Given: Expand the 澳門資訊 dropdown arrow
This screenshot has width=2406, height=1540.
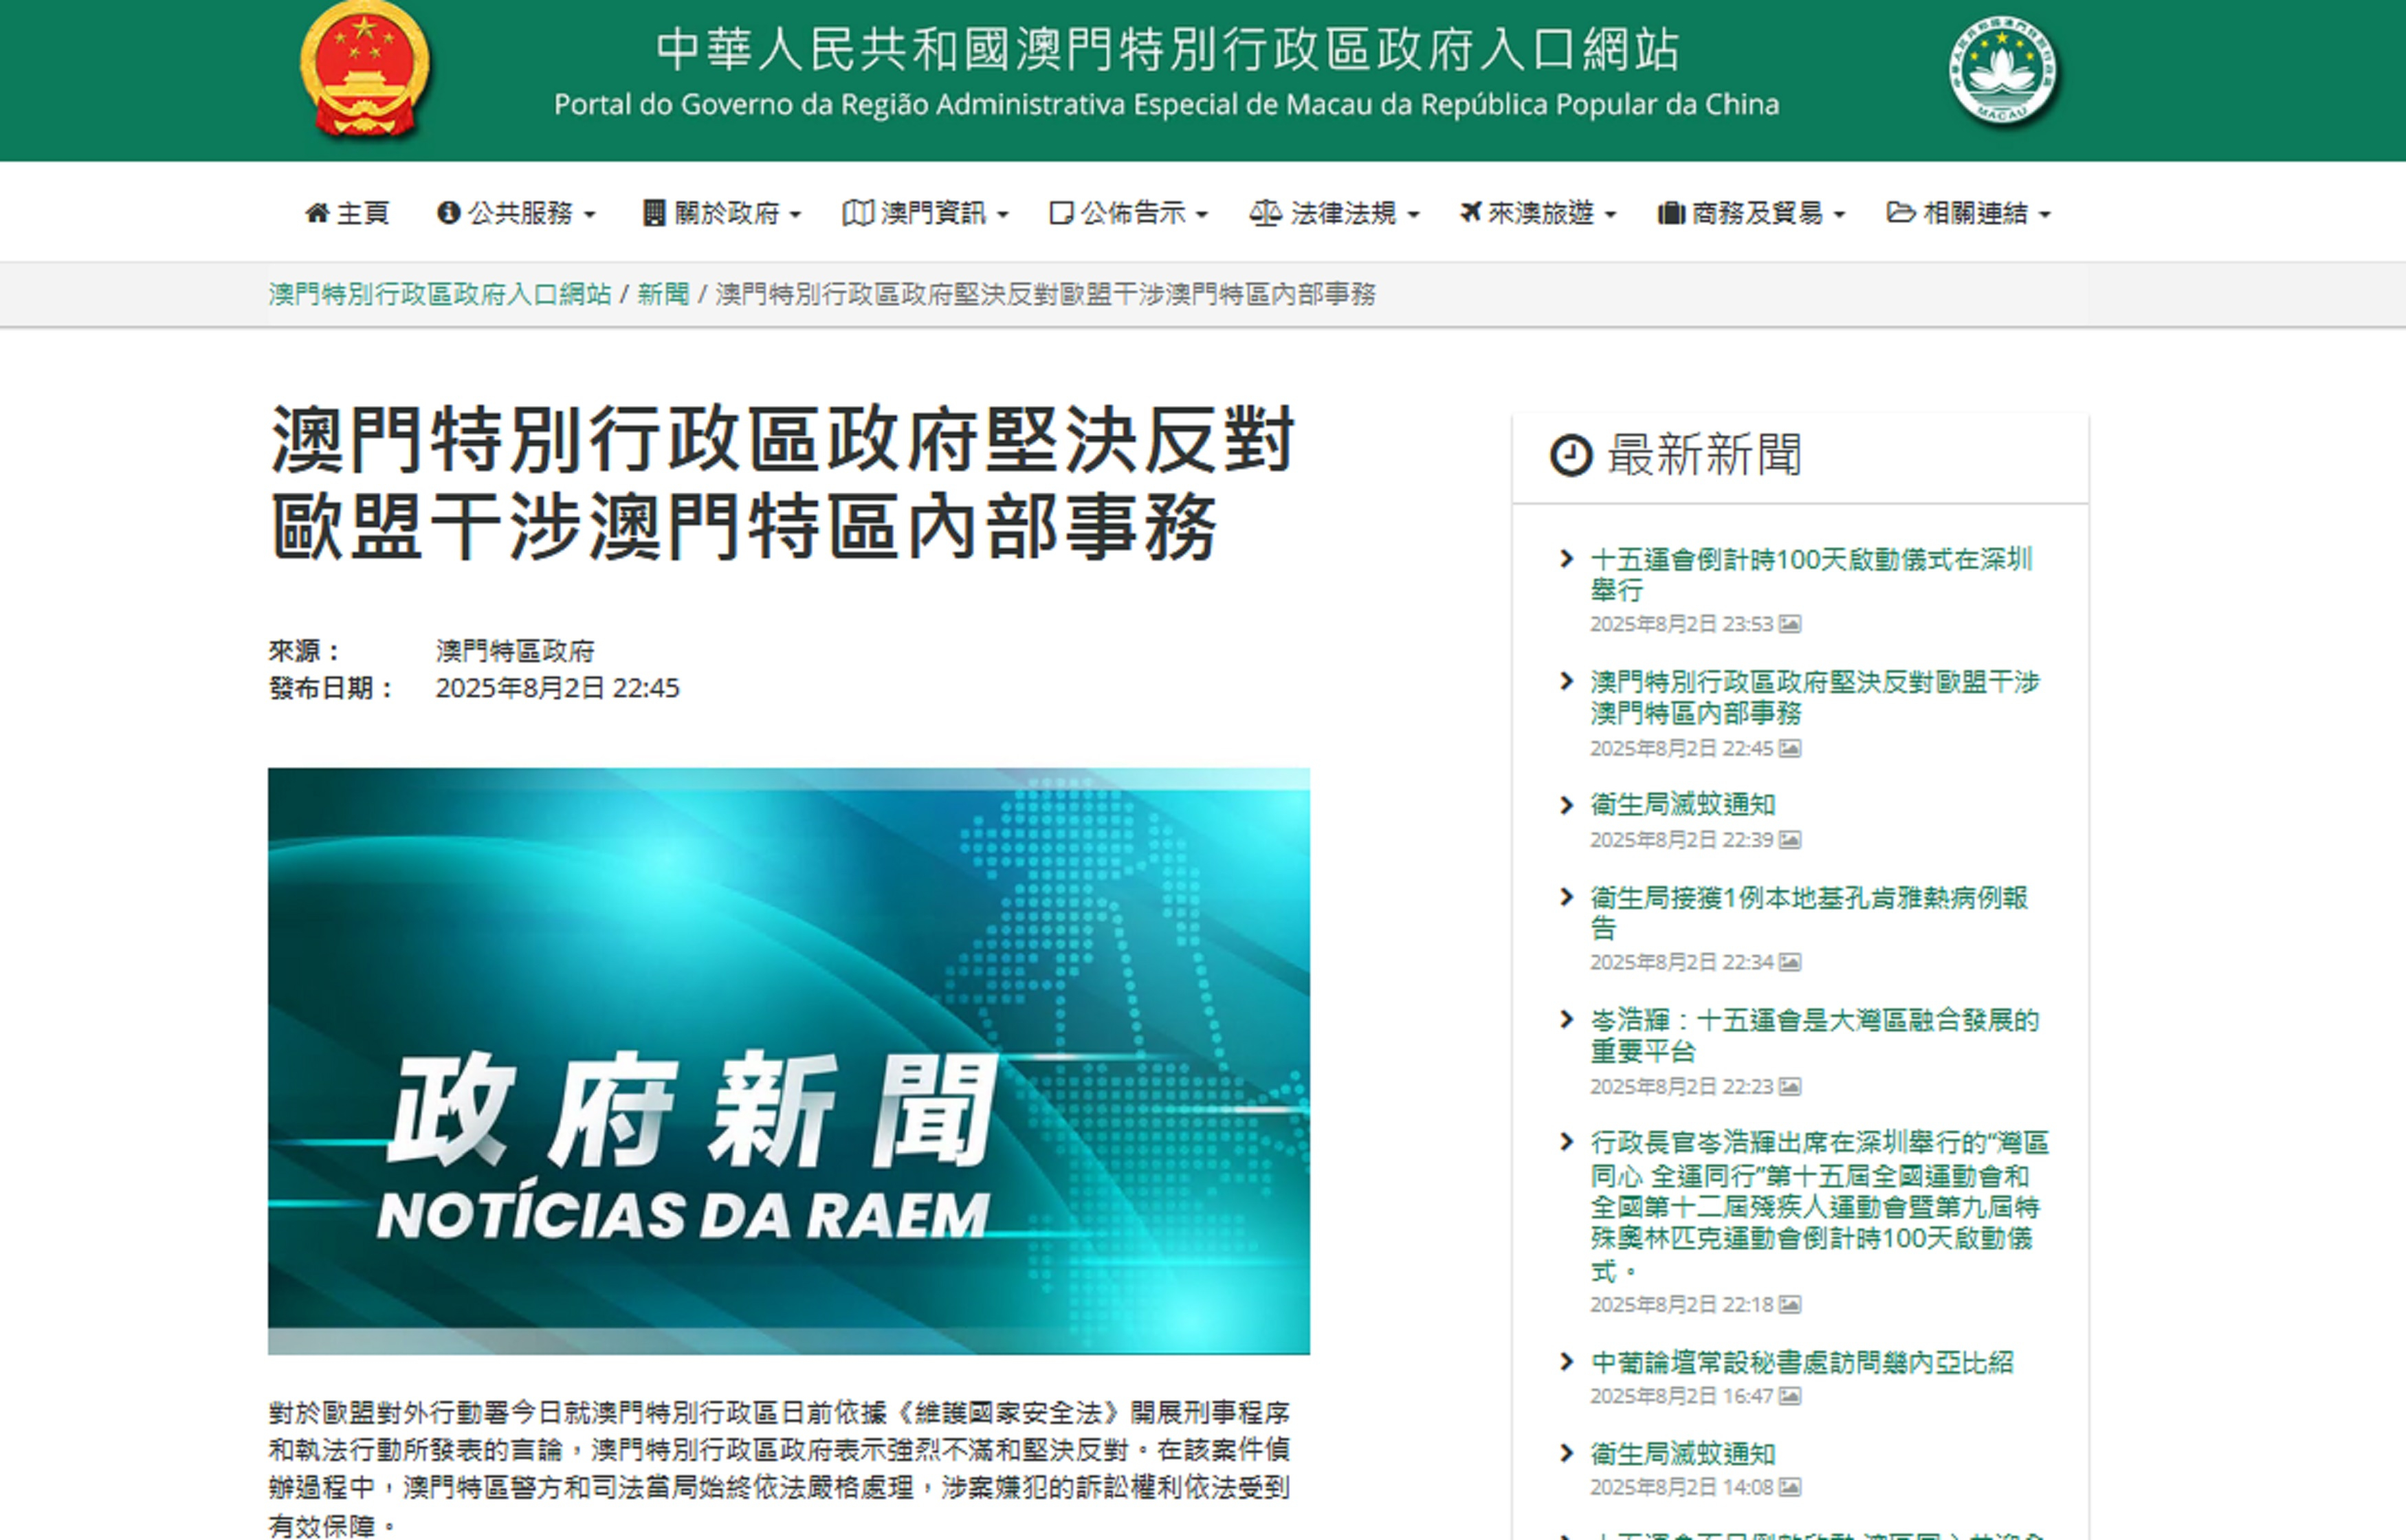Looking at the screenshot, I should click(x=1002, y=215).
